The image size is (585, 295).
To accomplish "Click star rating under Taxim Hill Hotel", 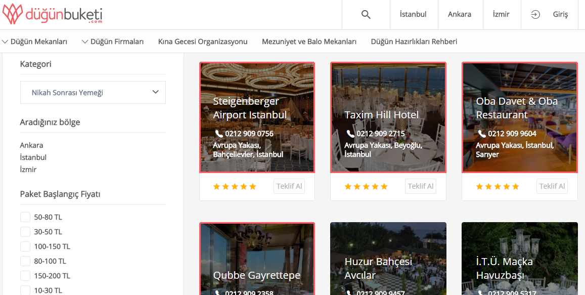I will click(x=366, y=186).
